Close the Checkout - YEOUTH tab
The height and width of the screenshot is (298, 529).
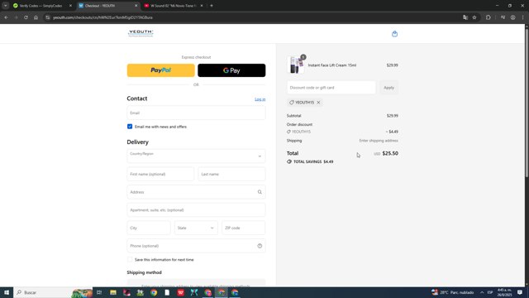[136, 6]
